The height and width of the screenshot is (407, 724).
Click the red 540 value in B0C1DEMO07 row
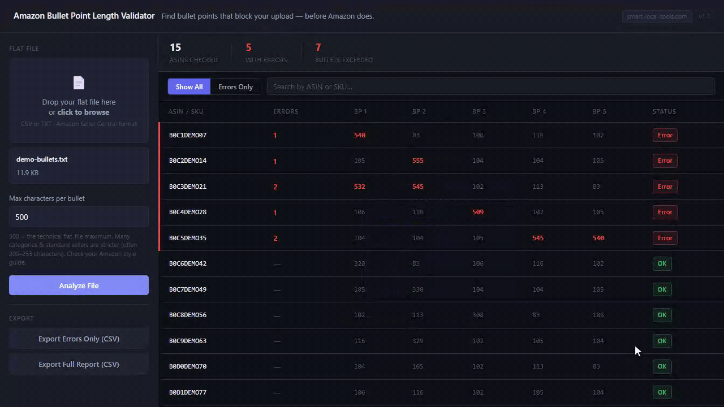pyautogui.click(x=360, y=135)
